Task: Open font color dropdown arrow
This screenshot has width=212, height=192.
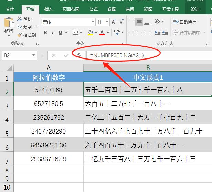Action: [x=108, y=33]
